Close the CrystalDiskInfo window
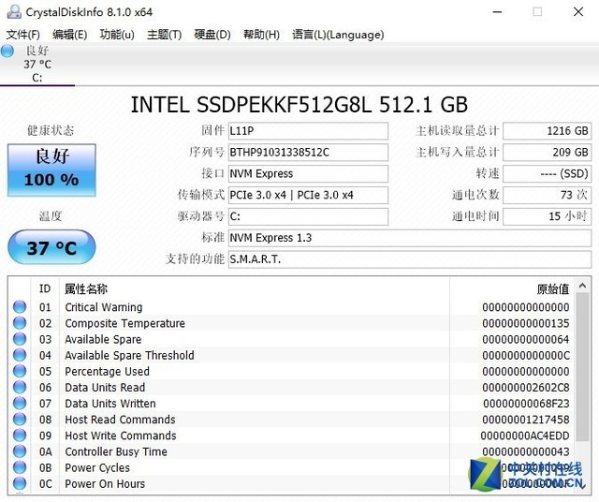Viewport: 599px width, 502px height. (x=578, y=12)
